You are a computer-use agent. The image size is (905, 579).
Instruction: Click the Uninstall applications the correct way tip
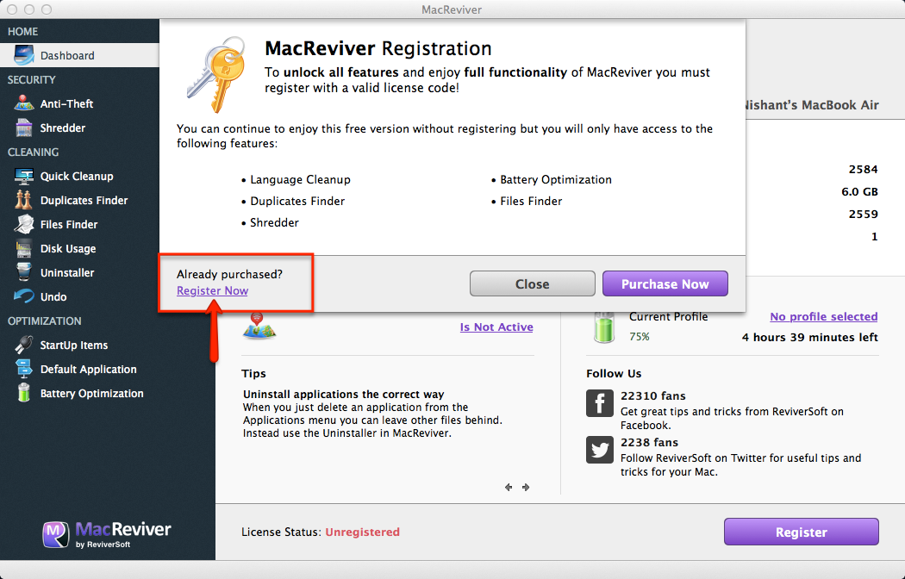pos(343,395)
